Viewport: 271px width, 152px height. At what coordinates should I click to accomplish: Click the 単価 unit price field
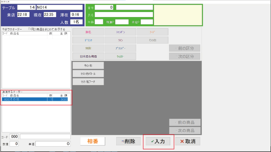point(53,144)
